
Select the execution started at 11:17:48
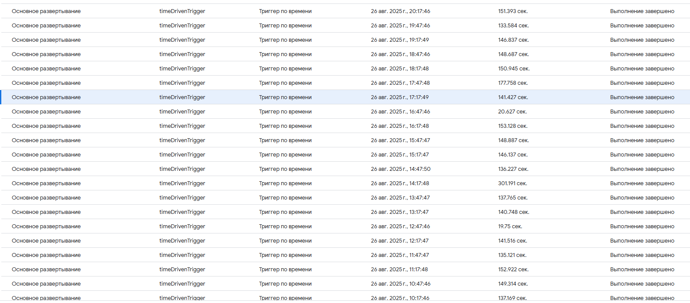tap(399, 270)
